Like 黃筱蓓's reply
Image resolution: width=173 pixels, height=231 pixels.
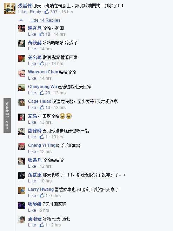tap(32, 49)
